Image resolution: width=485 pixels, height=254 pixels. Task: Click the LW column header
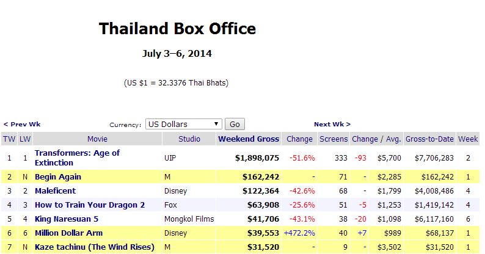coord(25,139)
